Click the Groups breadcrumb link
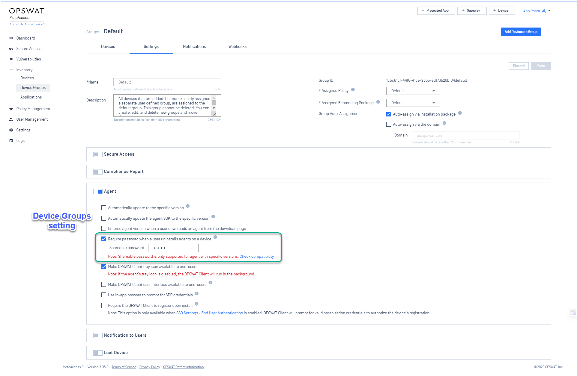The height and width of the screenshot is (376, 577). pyautogui.click(x=93, y=32)
